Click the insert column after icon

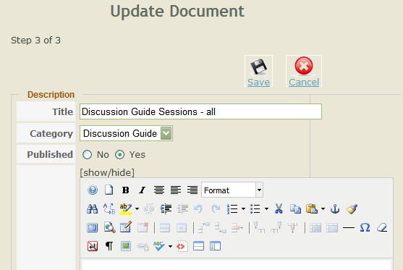[276, 227]
